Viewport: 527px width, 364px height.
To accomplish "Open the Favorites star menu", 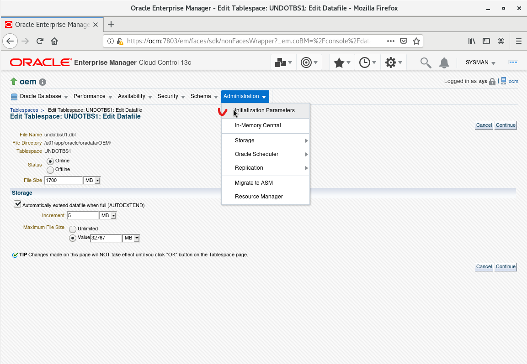I will click(x=342, y=62).
